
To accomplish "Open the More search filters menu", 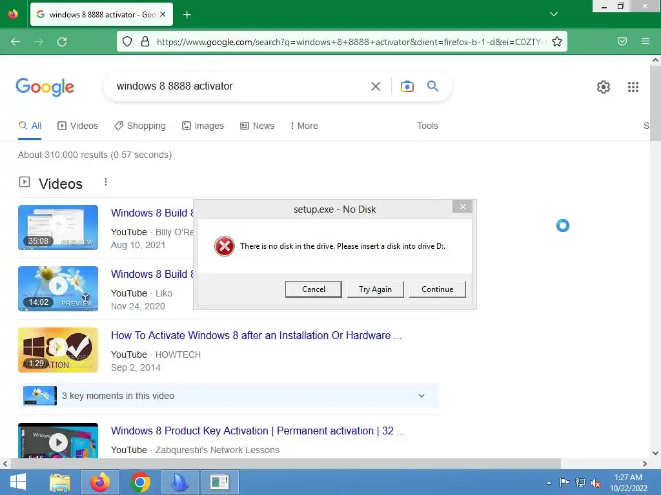I will click(x=304, y=126).
